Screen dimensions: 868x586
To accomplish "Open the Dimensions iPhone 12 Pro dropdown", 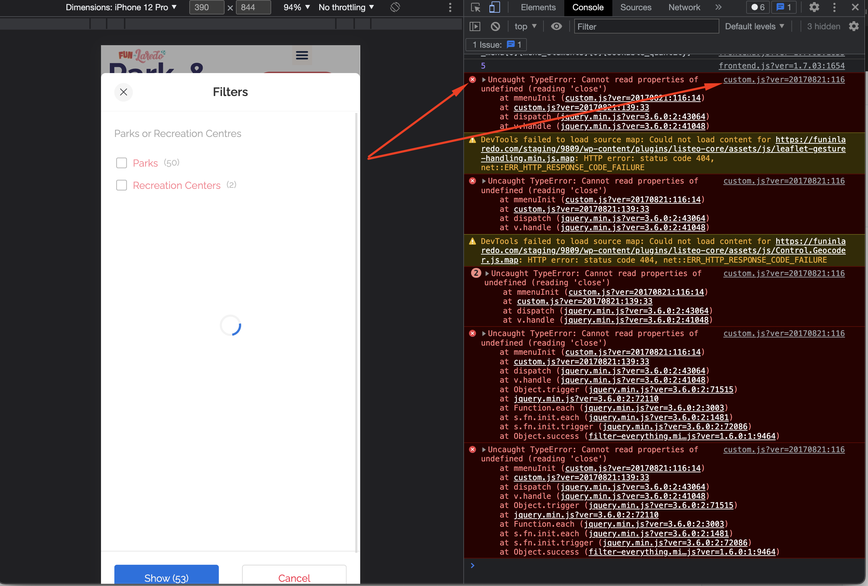I will coord(121,7).
